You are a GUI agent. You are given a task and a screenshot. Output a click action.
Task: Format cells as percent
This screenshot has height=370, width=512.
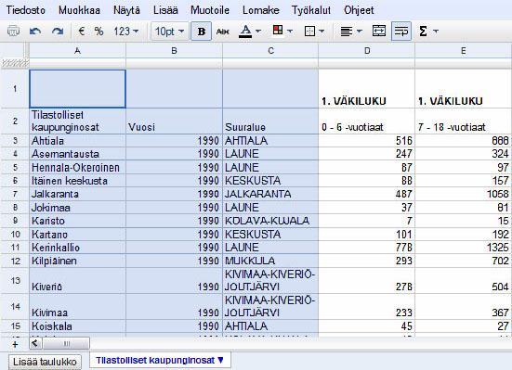(98, 32)
